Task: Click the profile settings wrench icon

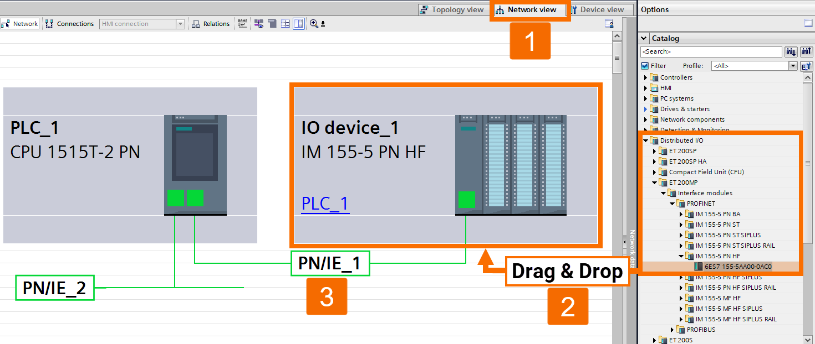Action: point(806,66)
